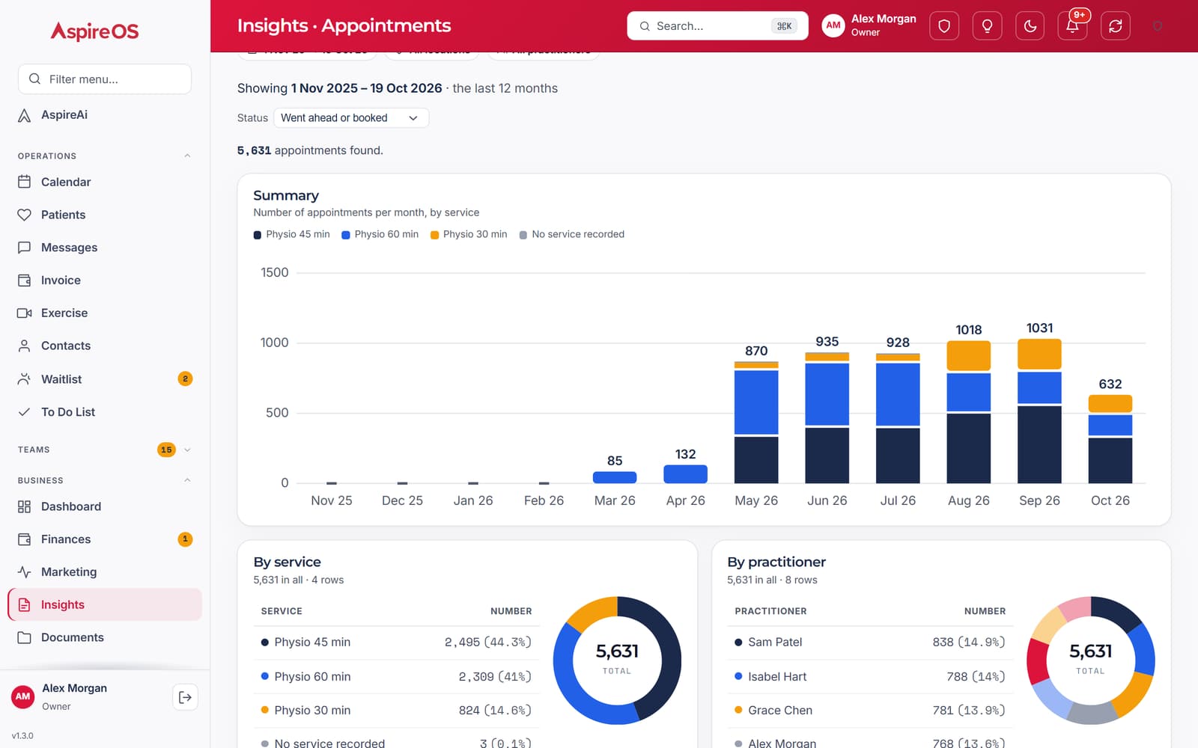
Task: Select the Physio 45 min table row
Action: coord(396,643)
